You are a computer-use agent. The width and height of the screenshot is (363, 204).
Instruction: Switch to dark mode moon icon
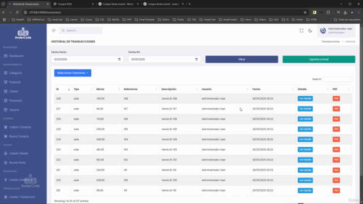point(310,31)
